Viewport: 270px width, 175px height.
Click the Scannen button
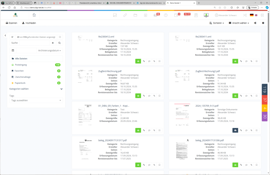(x=11, y=23)
